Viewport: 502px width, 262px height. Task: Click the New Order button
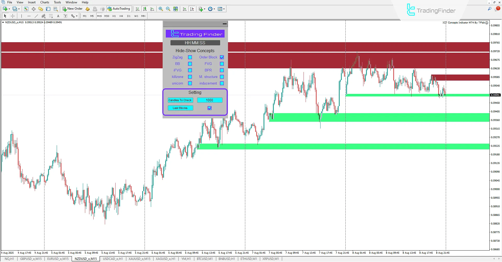[x=72, y=9]
